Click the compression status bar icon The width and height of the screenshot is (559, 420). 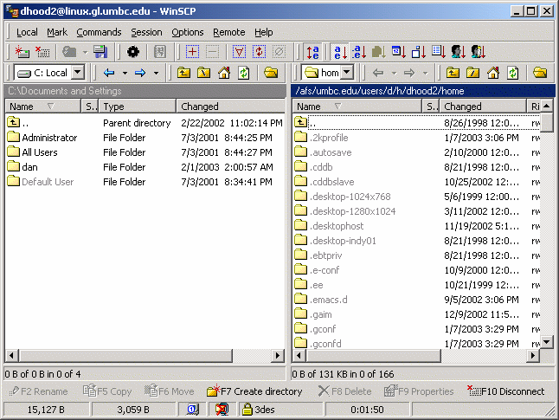[x=222, y=410]
